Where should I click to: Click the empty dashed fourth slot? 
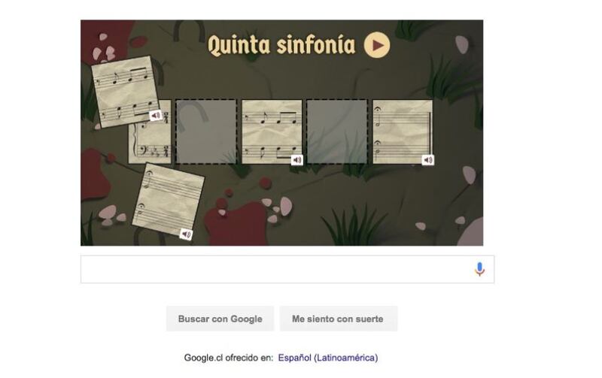[x=336, y=132]
